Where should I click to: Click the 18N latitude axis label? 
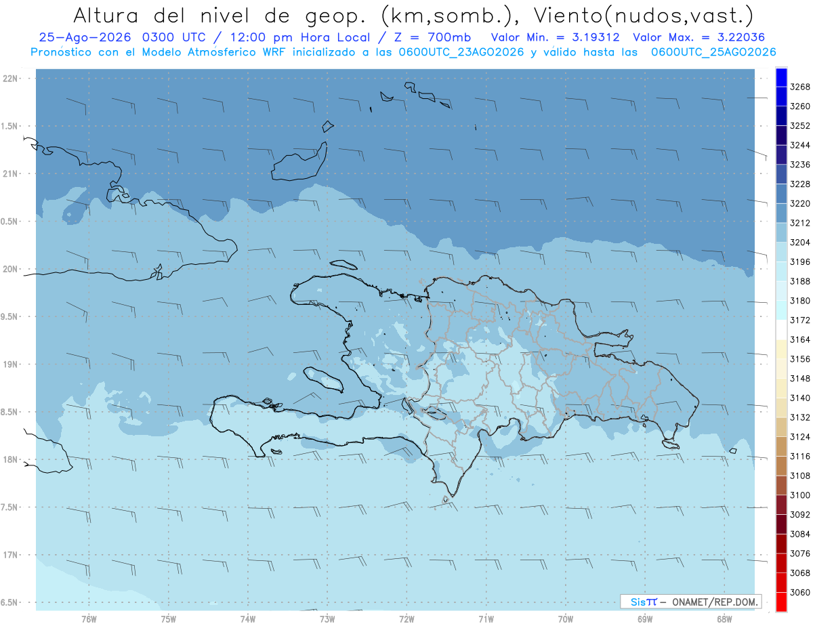pos(12,459)
